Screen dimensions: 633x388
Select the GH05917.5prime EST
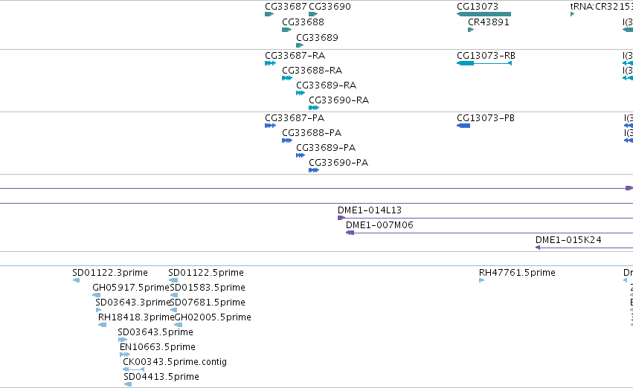pos(97,295)
